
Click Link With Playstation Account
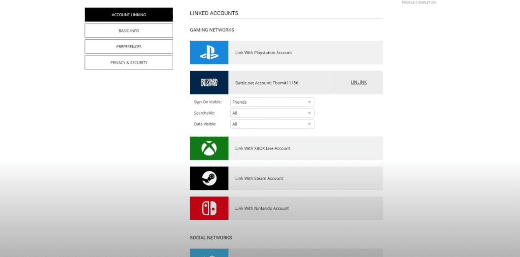point(263,53)
